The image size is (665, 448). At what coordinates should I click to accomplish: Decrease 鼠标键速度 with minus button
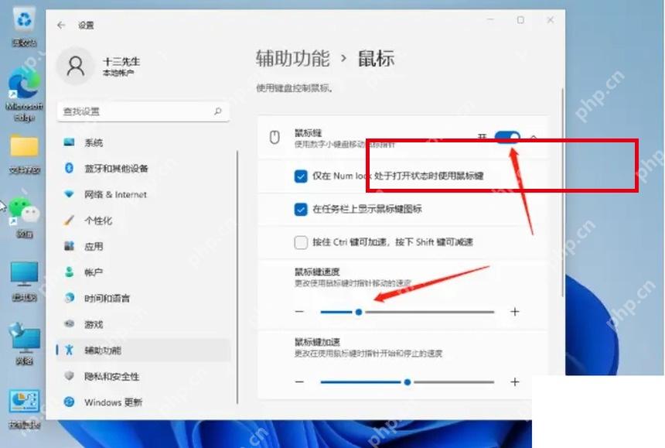point(299,311)
